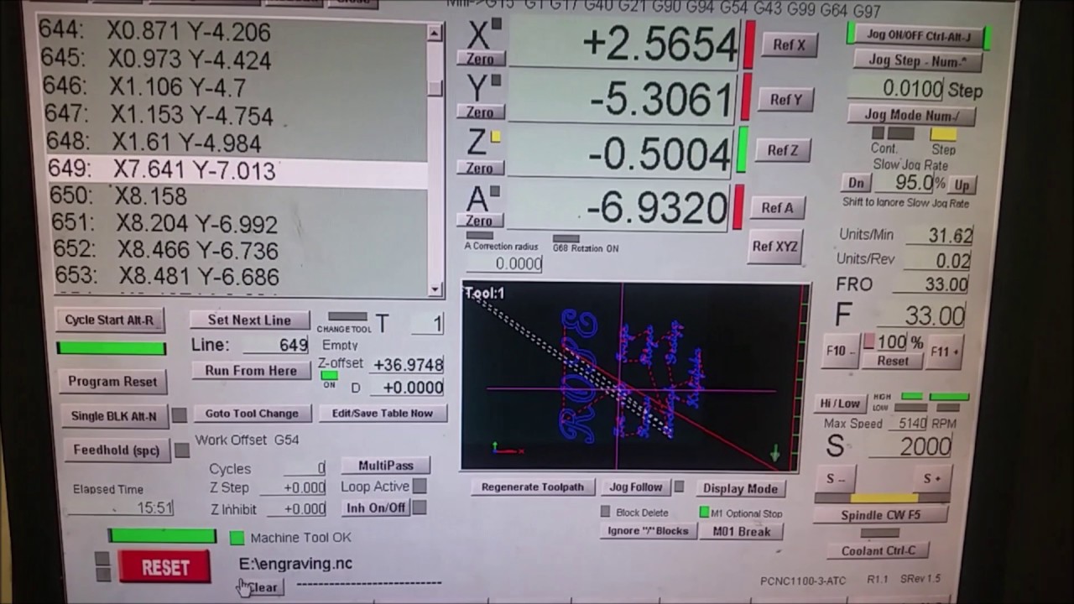Click the spindle speed S field 2000
The height and width of the screenshot is (604, 1074).
[911, 447]
